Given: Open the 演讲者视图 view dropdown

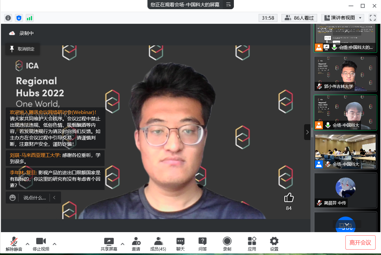Looking at the screenshot, I should (x=342, y=18).
